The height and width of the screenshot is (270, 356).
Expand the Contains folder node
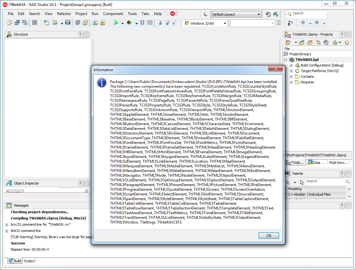[291, 77]
